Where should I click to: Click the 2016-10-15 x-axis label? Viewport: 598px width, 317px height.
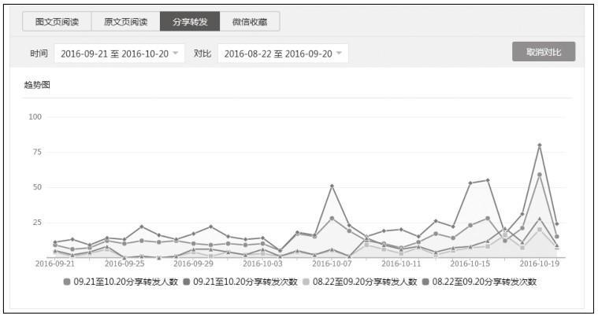point(470,264)
